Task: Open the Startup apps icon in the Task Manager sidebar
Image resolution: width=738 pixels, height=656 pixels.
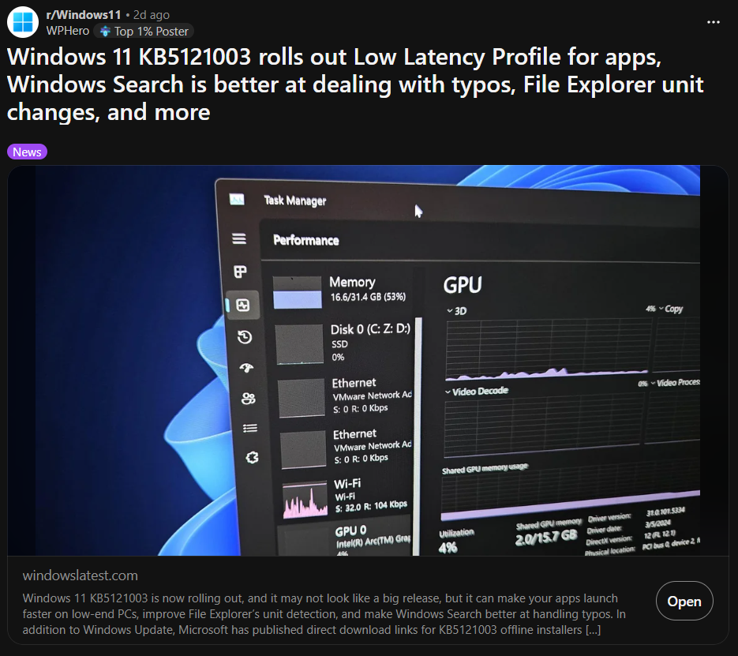Action: (246, 368)
